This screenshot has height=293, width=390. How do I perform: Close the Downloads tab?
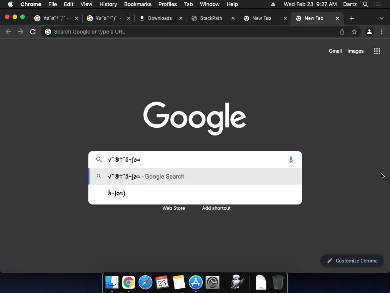tap(181, 18)
